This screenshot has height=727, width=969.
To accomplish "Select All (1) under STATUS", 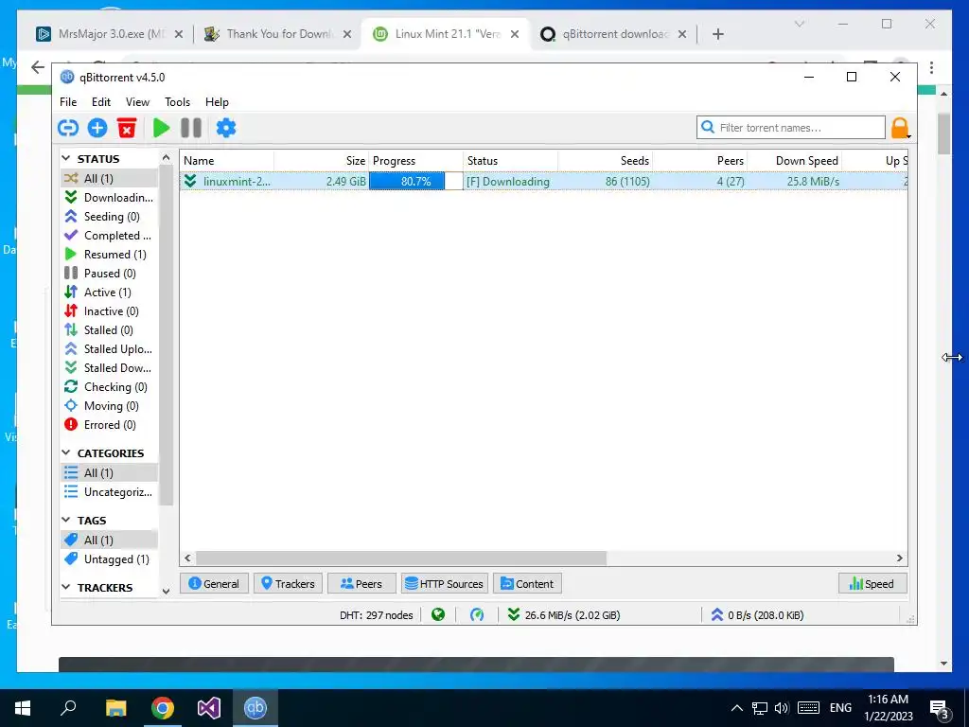I will (x=109, y=179).
